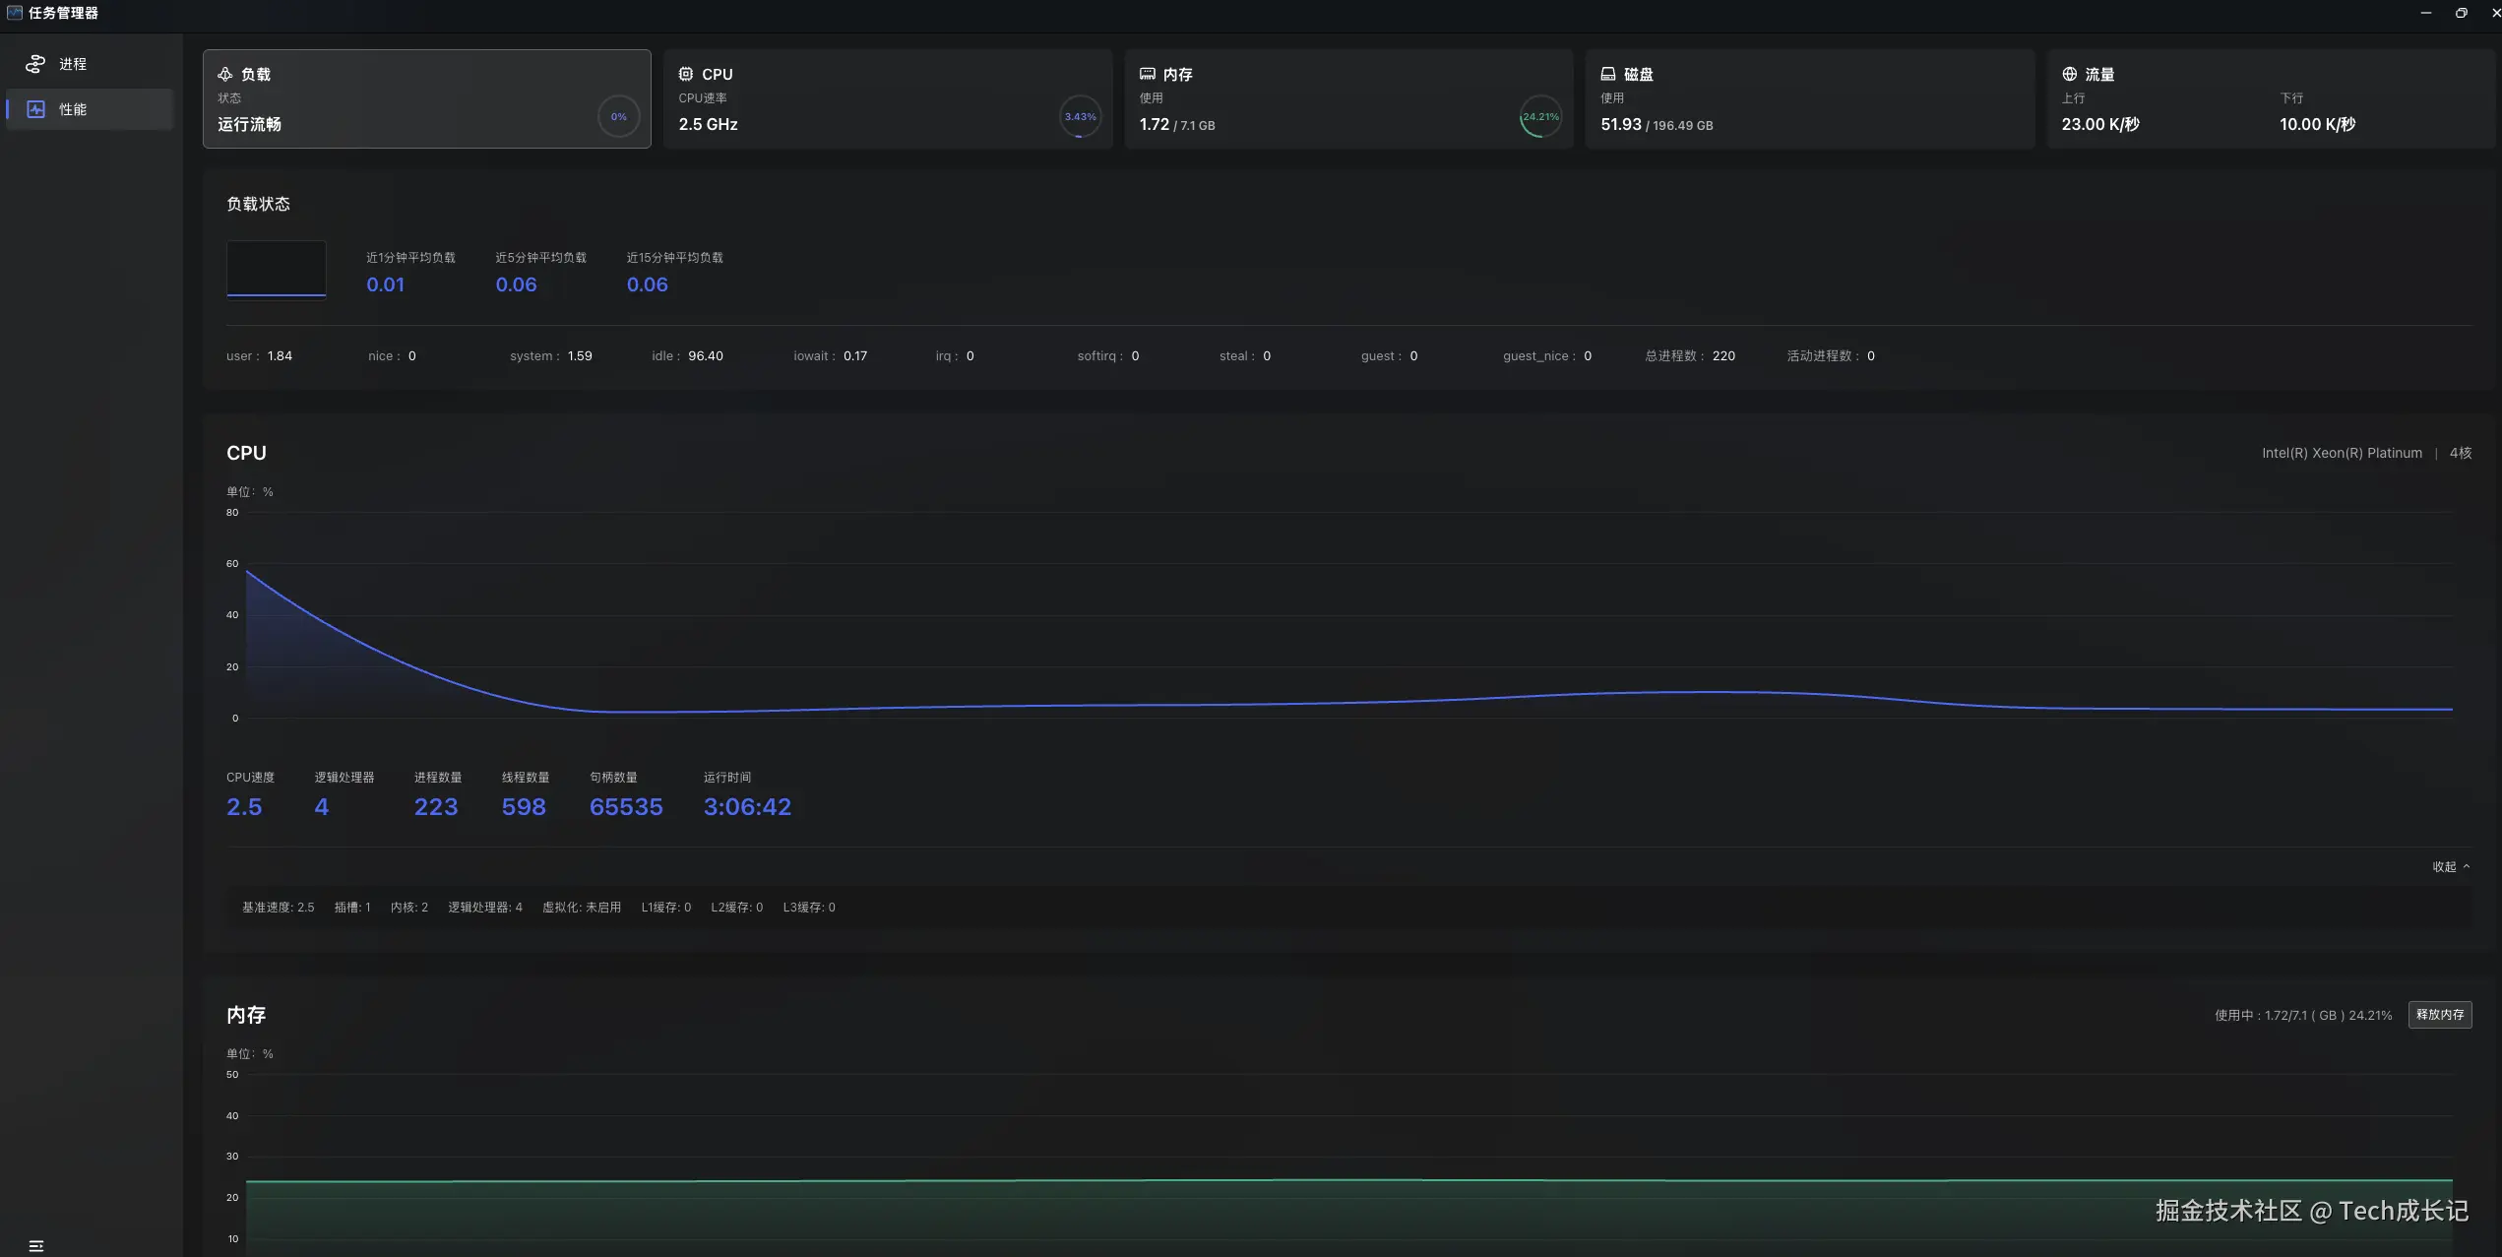The image size is (2502, 1257).
Task: Click the 负载 load card icon
Action: point(225,75)
